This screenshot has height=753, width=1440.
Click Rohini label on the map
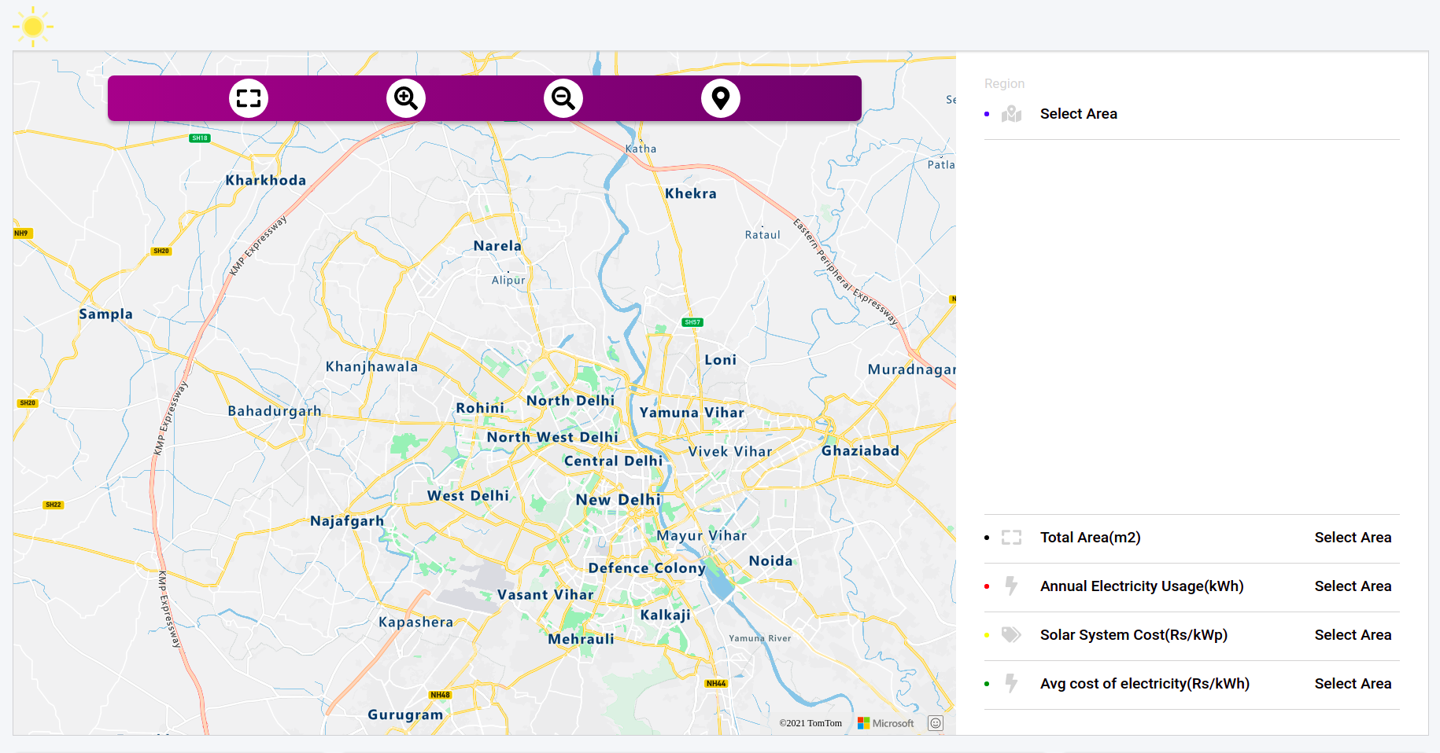(x=480, y=408)
